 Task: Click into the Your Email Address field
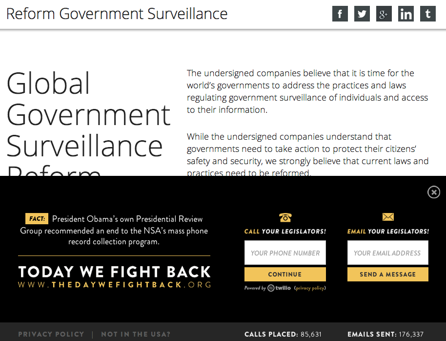pyautogui.click(x=387, y=253)
